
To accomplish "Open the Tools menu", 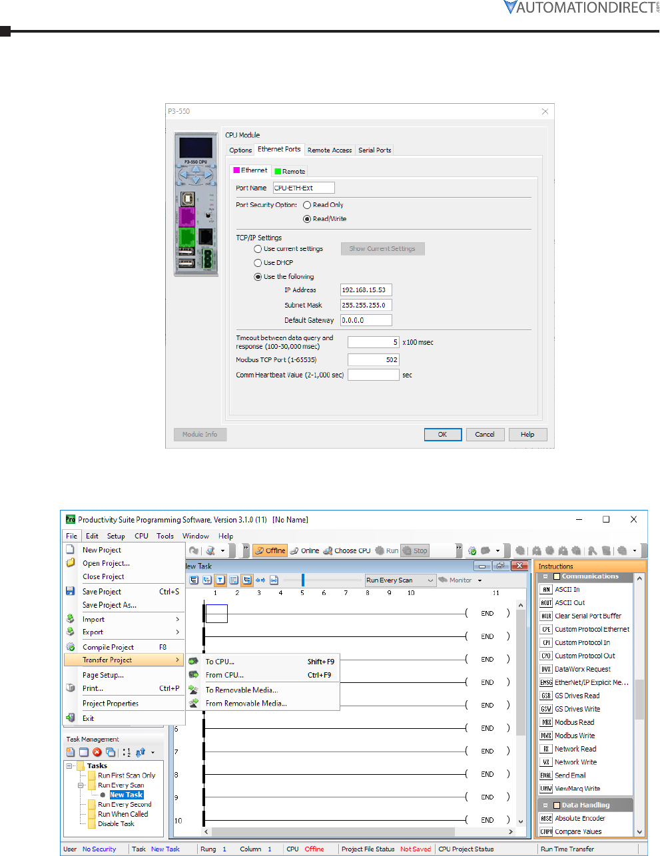I will click(x=165, y=536).
